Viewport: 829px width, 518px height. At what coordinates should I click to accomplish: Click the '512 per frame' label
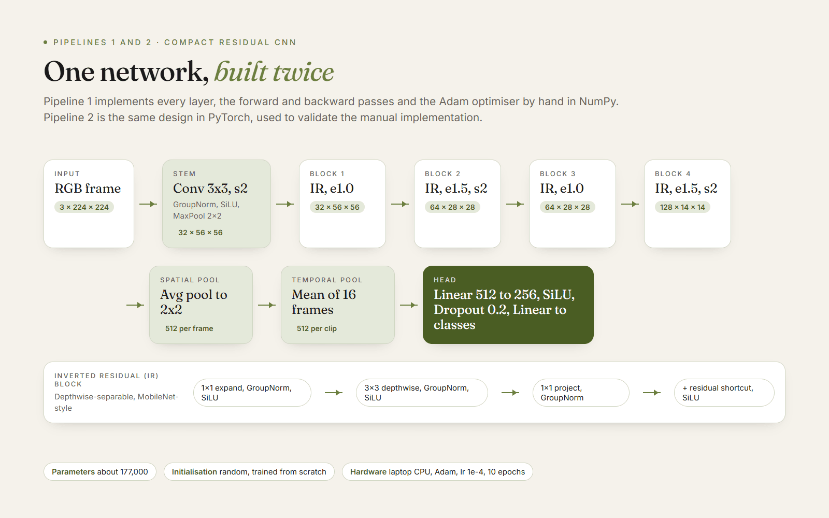coord(189,328)
